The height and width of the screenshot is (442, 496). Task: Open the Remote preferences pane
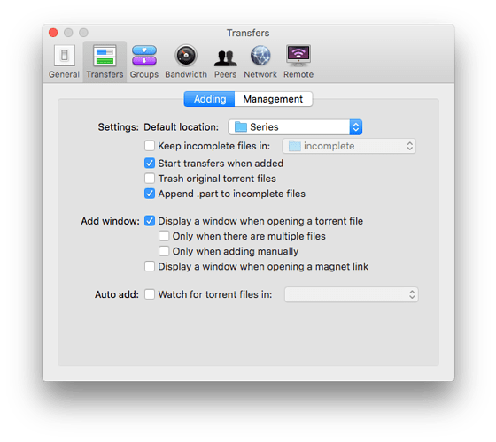298,62
